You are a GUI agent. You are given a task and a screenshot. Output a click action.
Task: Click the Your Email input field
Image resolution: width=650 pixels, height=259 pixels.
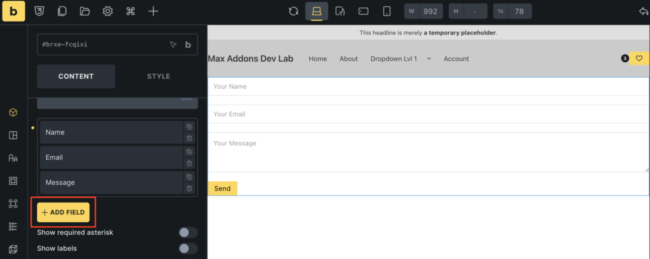click(428, 114)
